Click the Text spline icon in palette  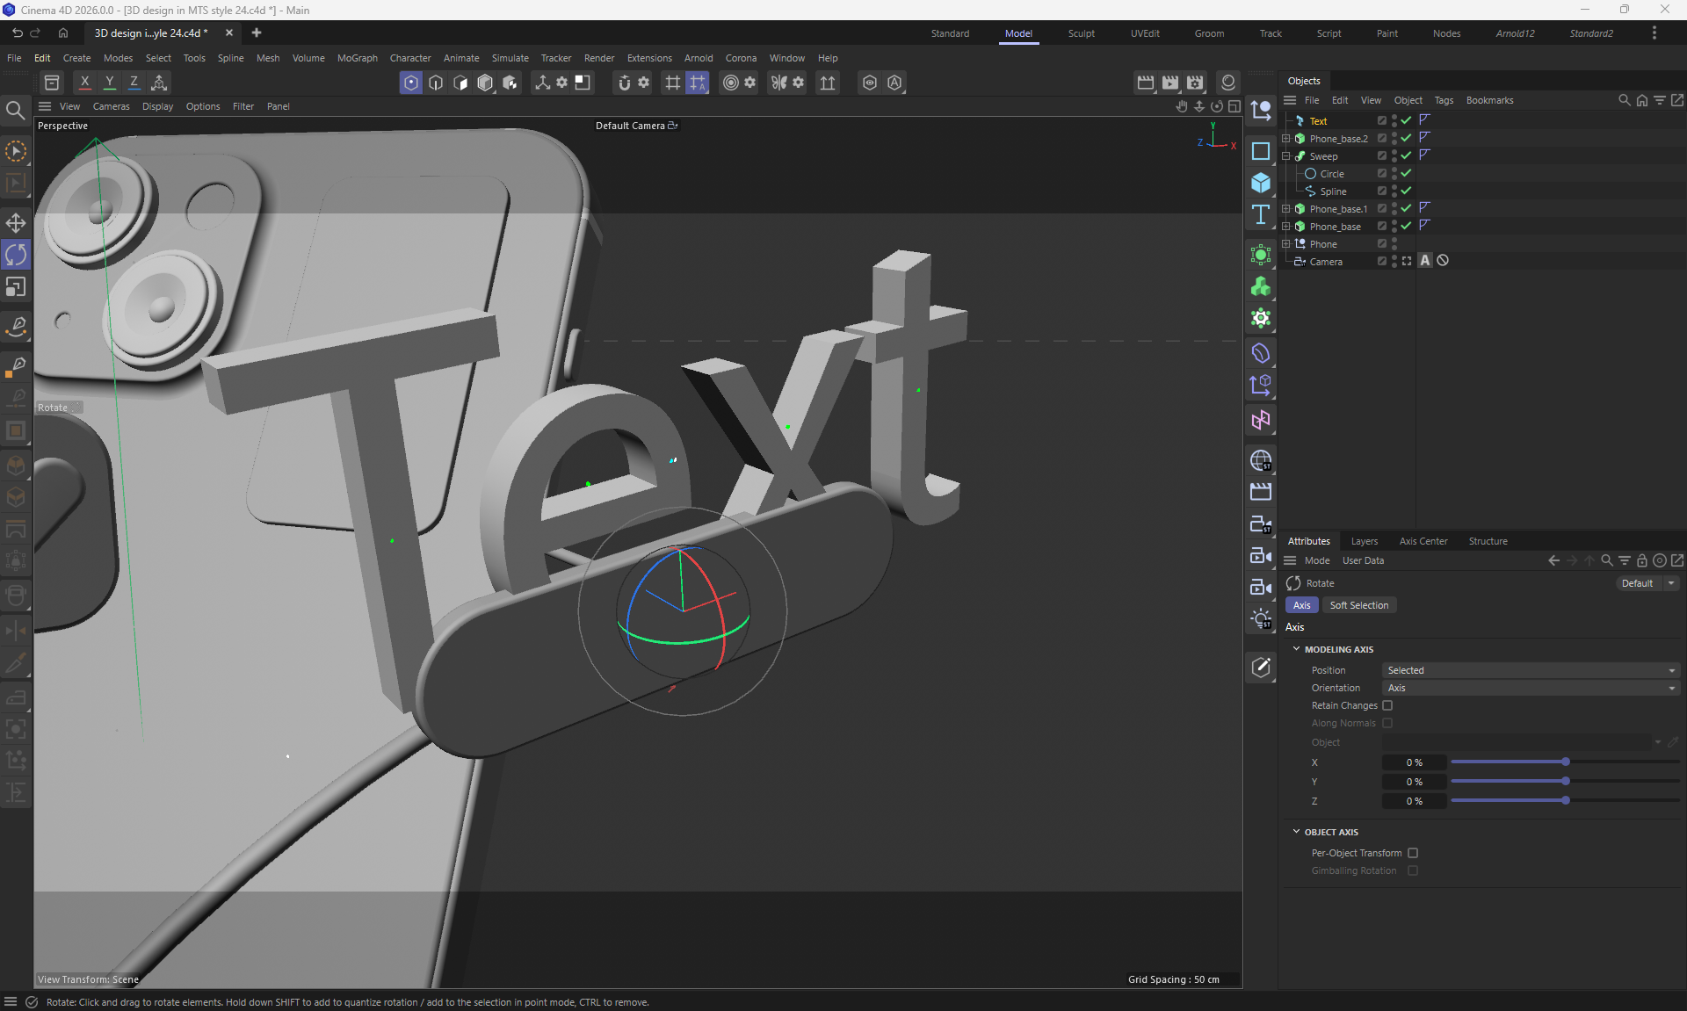click(x=1261, y=215)
